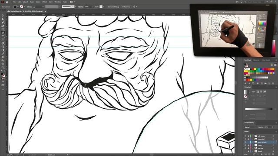The image size is (278, 156).
Task: Choose Linear gradient type icon
Action: 258,91
